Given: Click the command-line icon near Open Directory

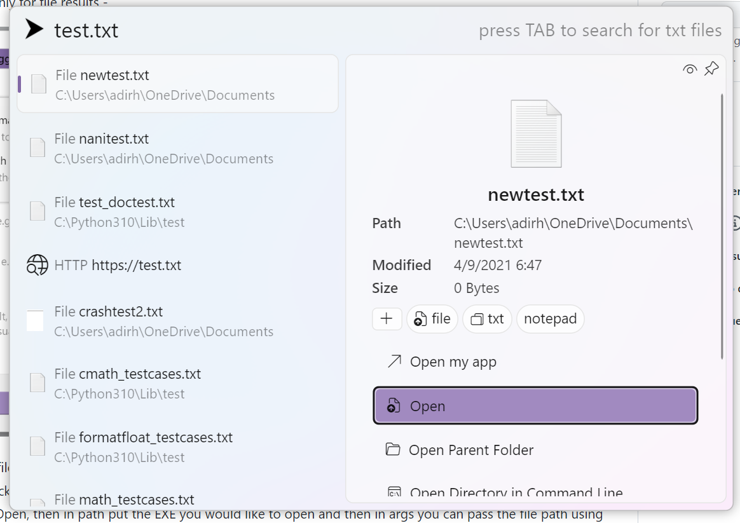Looking at the screenshot, I should pyautogui.click(x=395, y=491).
